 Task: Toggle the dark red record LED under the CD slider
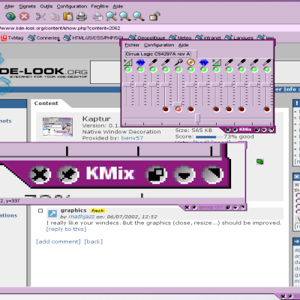click(x=191, y=109)
